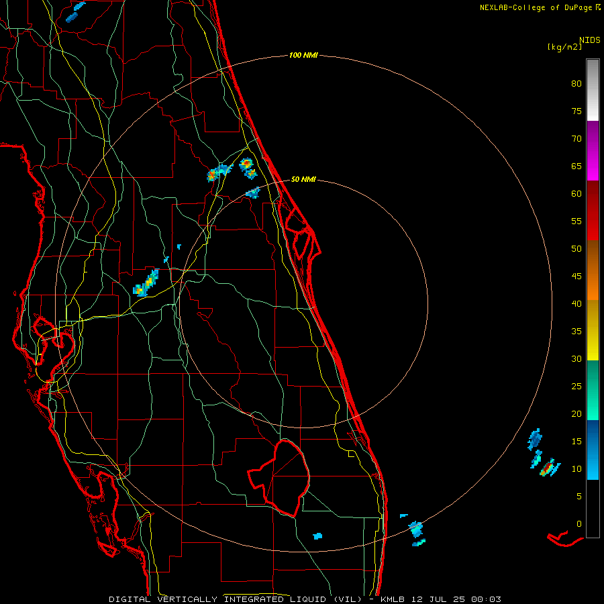Click the 100 NMI range ring label
The width and height of the screenshot is (604, 604).
303,56
